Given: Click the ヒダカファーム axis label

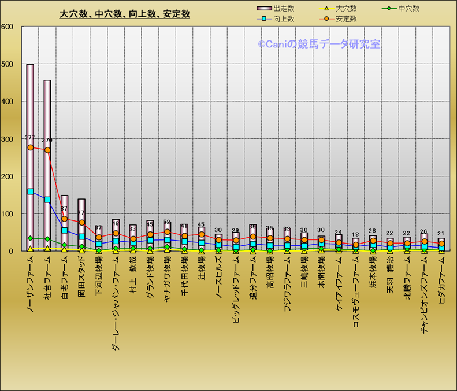Looking at the screenshot, I should click(x=441, y=282).
